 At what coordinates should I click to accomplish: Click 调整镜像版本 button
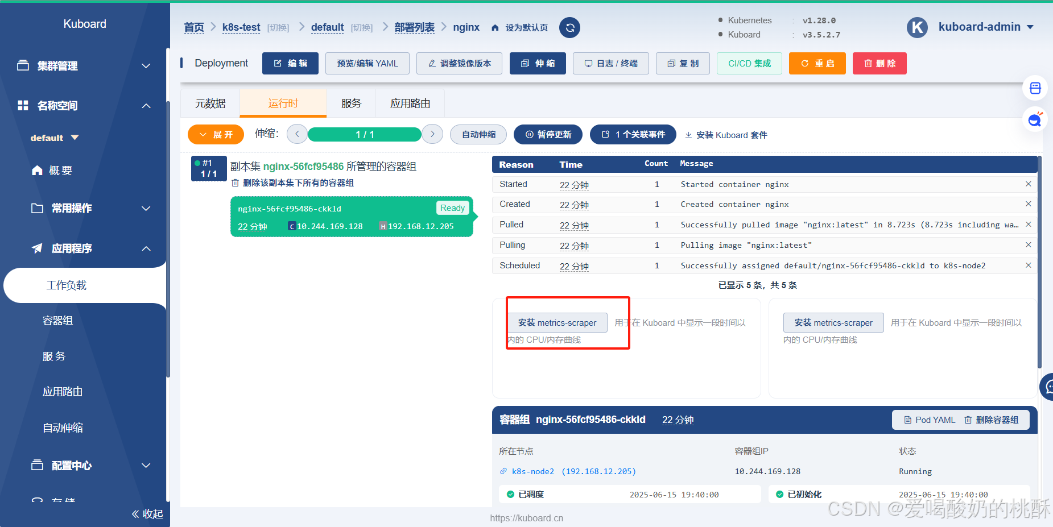[459, 63]
